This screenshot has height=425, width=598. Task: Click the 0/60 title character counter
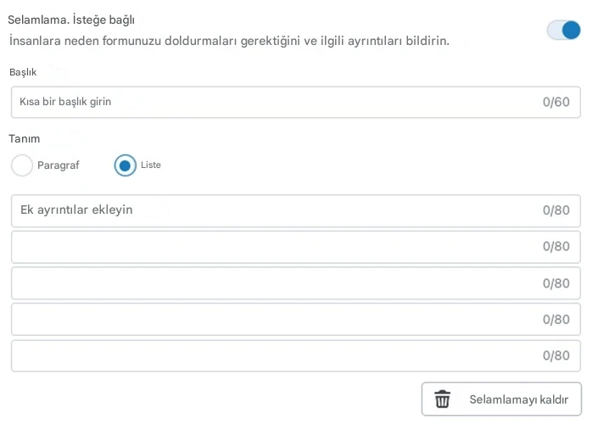[x=556, y=102]
